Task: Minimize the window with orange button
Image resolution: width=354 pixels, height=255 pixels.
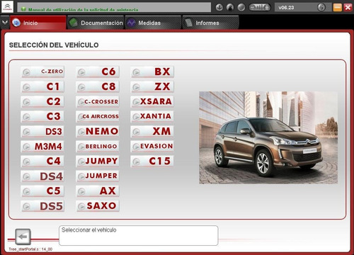Action: point(338,7)
